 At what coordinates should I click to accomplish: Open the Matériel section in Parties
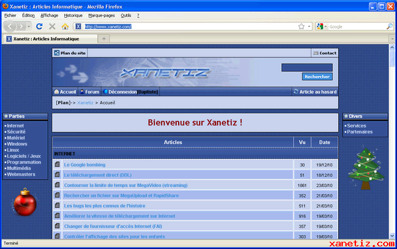(16, 138)
